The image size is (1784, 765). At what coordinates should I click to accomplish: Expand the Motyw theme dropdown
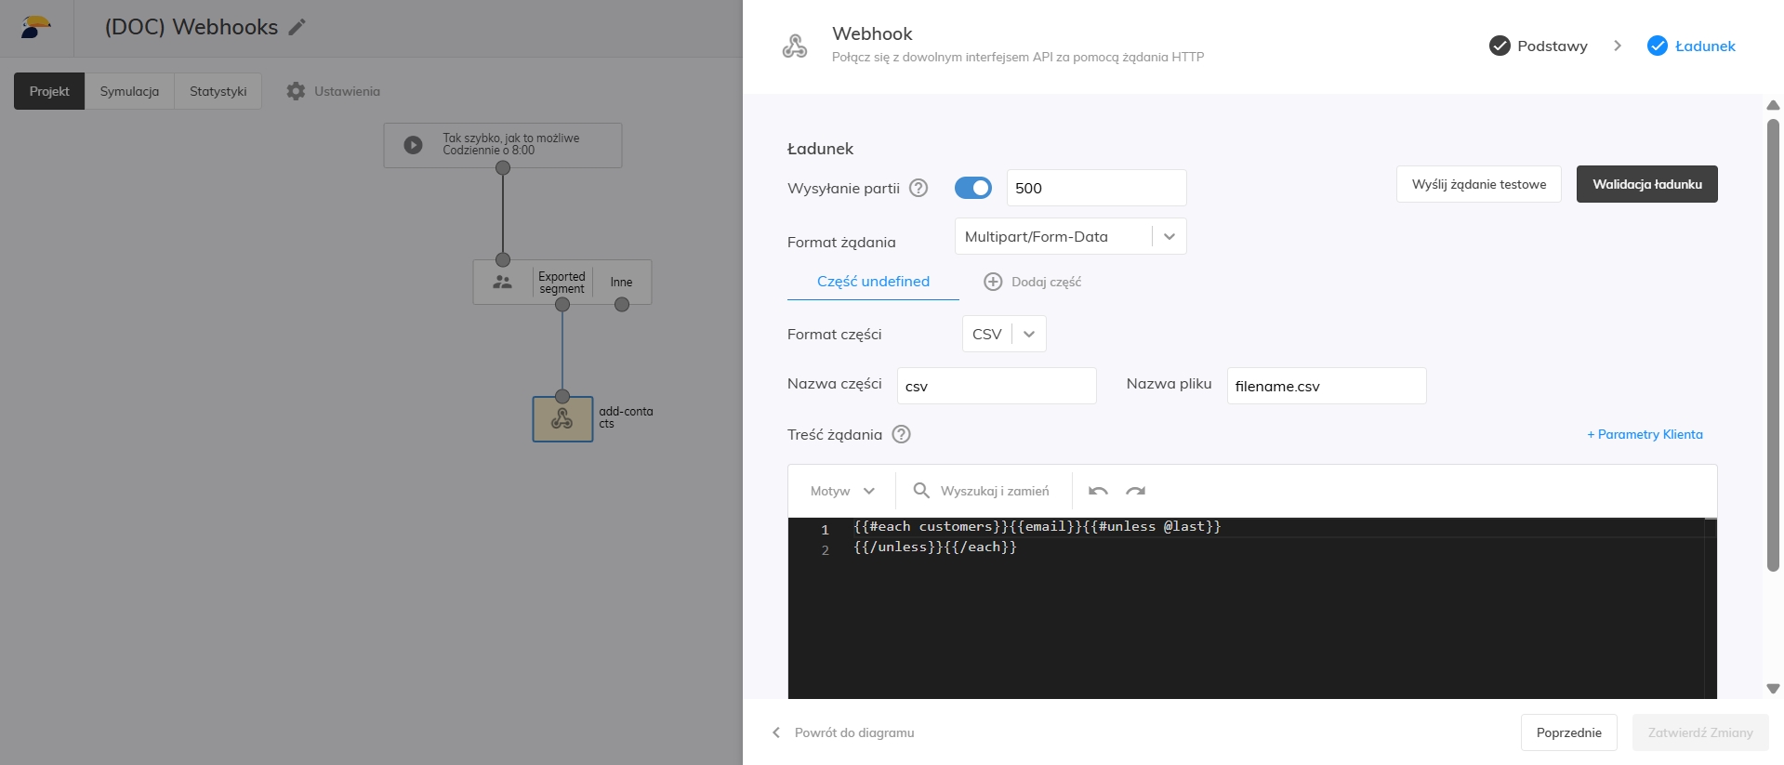coord(842,491)
